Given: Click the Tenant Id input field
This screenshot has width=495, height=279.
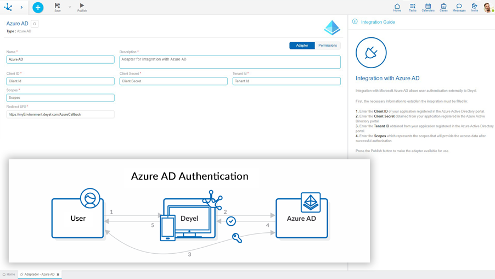Looking at the screenshot, I should 286,81.
